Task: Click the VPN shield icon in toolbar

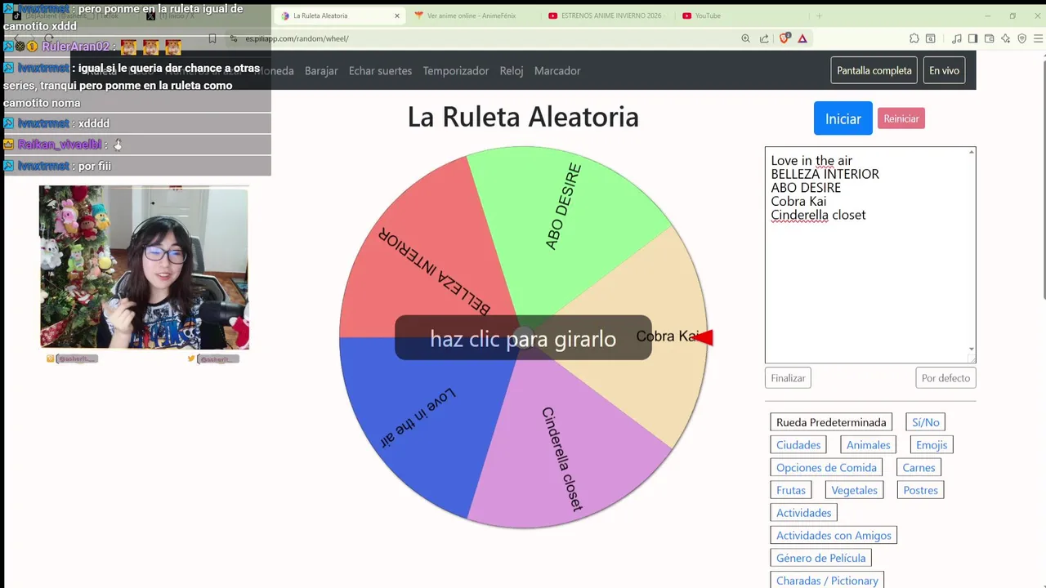Action: pos(1021,38)
